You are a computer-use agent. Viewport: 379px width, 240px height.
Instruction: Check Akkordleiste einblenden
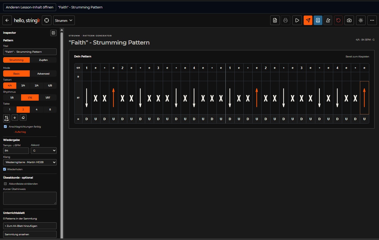5,184
